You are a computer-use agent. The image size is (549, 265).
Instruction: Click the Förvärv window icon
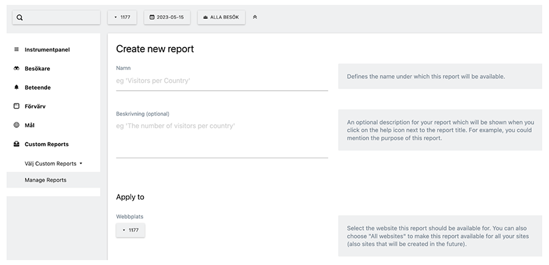(x=16, y=106)
